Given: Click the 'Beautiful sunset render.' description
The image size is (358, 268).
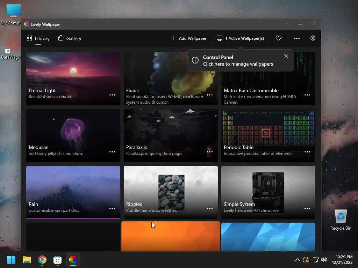Looking at the screenshot, I should coord(50,97).
